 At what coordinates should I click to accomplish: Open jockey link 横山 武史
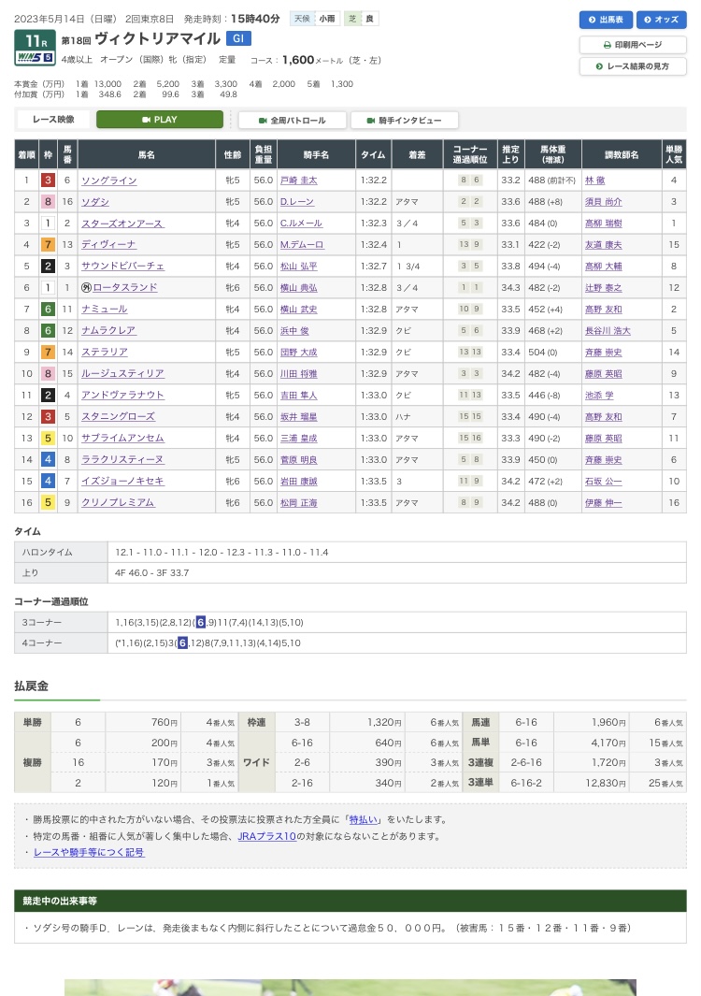(x=299, y=310)
